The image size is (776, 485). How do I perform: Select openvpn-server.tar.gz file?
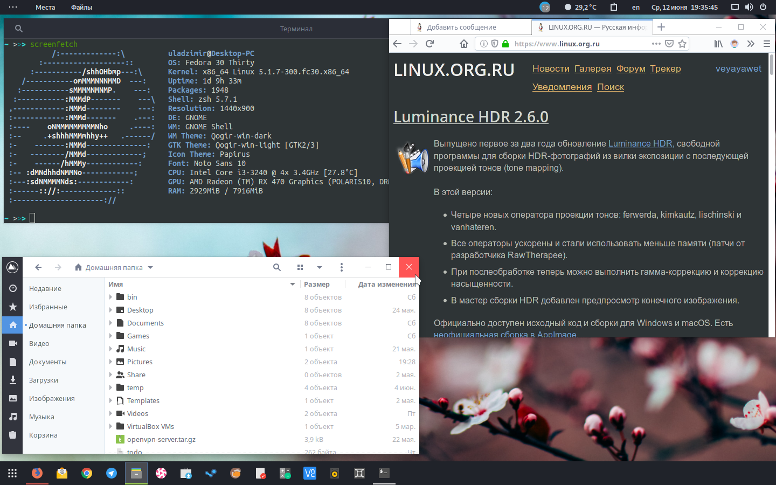161,439
